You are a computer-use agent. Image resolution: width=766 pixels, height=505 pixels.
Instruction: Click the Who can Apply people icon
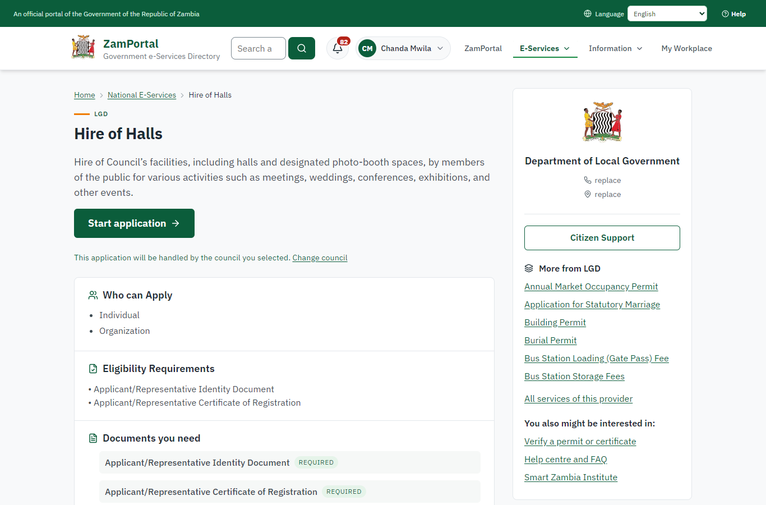pyautogui.click(x=93, y=295)
